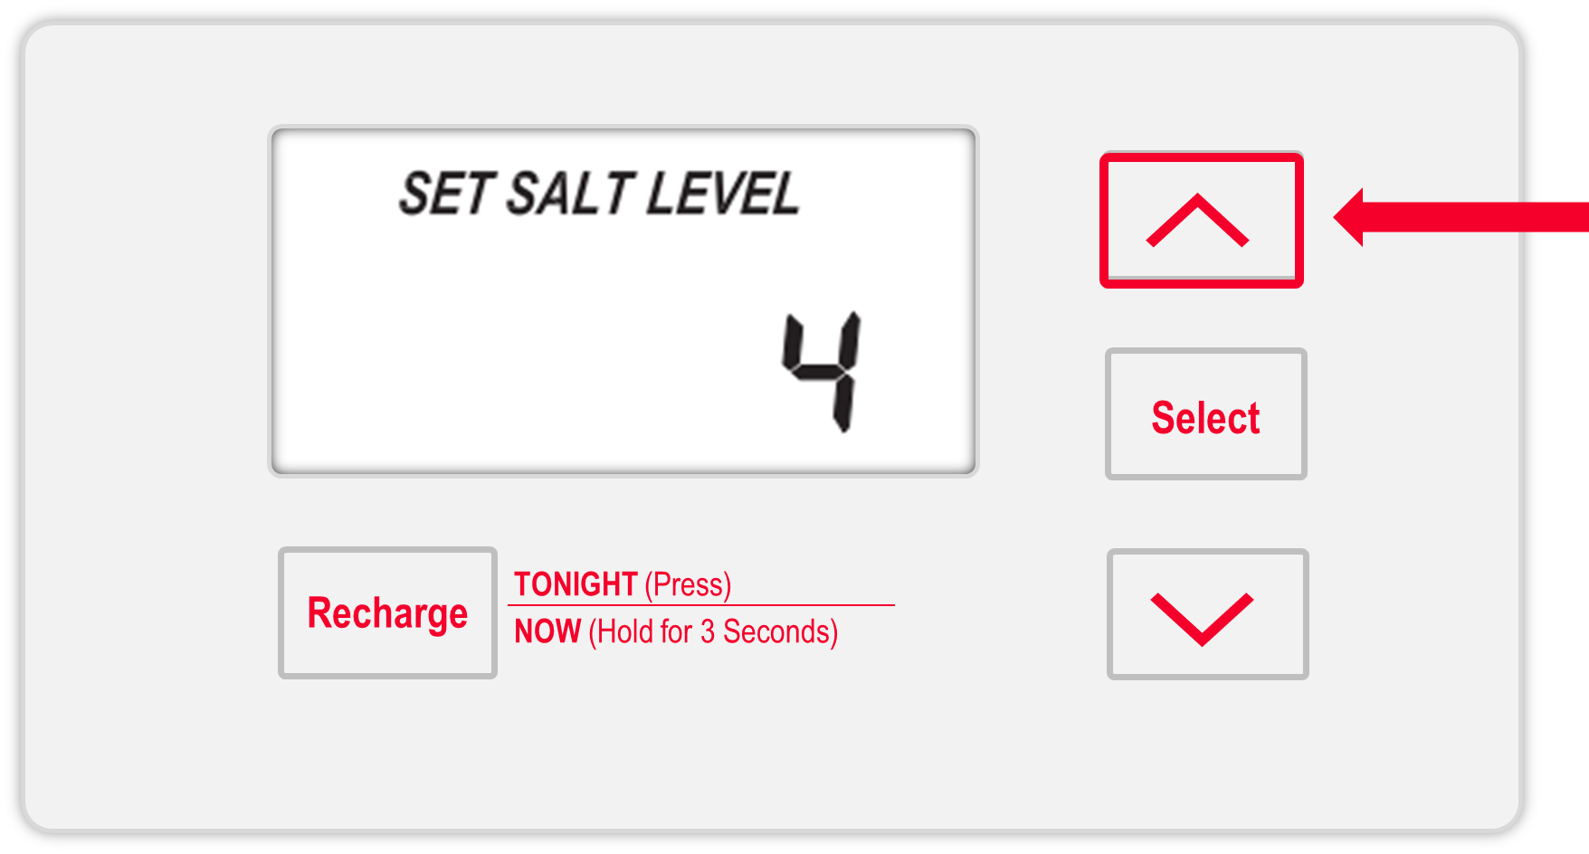Click the word TONIGHT in bold red

[576, 584]
